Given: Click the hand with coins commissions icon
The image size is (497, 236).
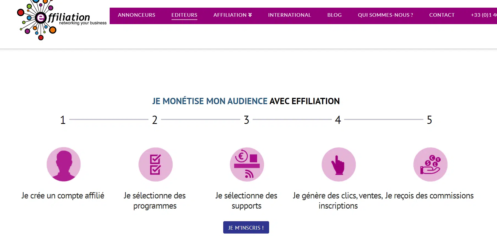Looking at the screenshot, I should coord(430,164).
